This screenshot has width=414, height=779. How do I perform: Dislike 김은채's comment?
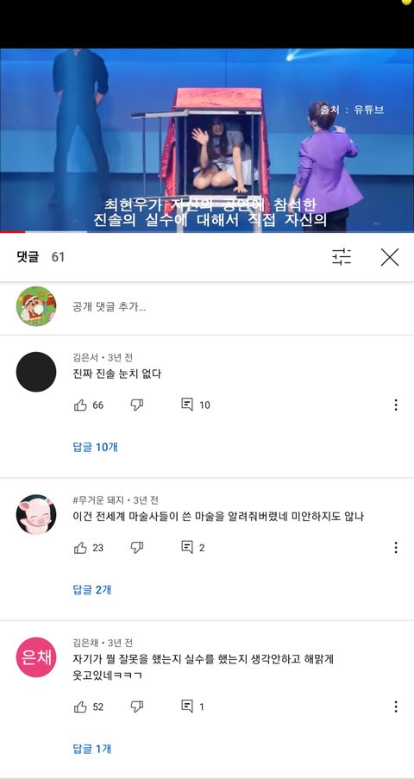[x=136, y=707]
